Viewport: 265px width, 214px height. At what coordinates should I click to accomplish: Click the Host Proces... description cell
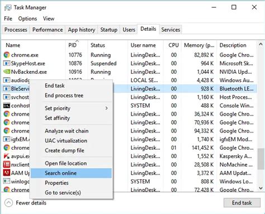[x=236, y=97]
